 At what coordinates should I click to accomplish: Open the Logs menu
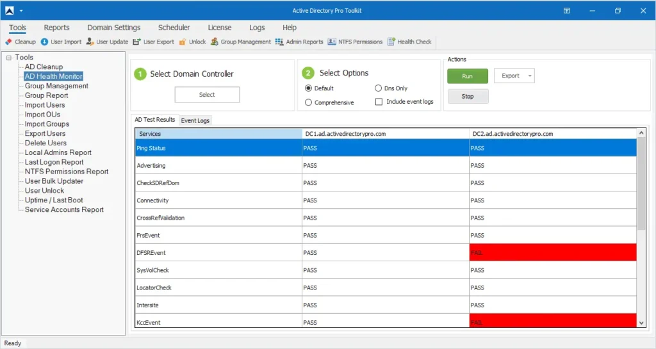(x=257, y=28)
